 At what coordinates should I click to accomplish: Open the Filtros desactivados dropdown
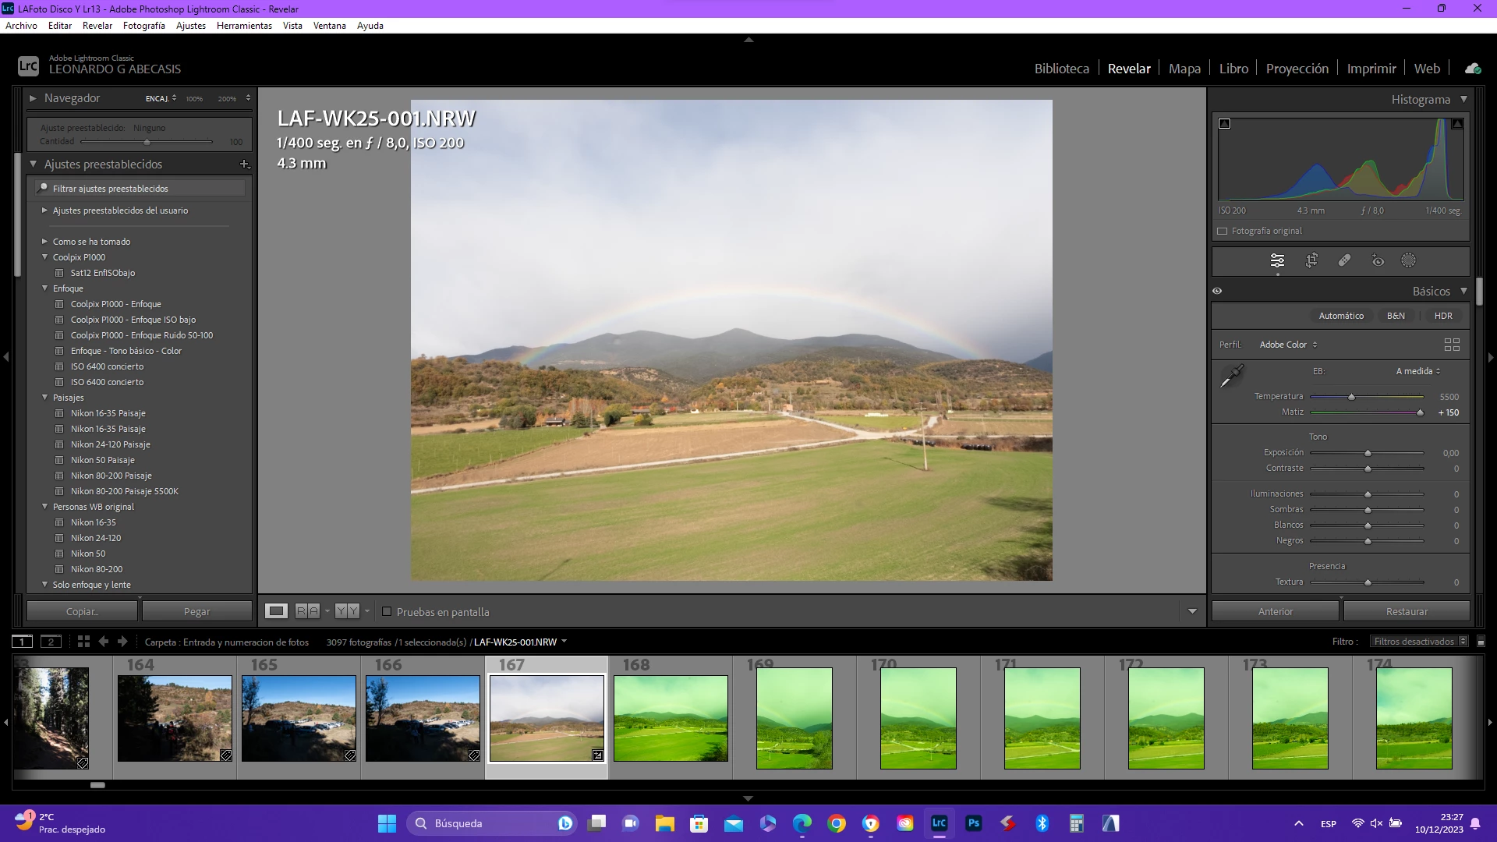[x=1420, y=642]
